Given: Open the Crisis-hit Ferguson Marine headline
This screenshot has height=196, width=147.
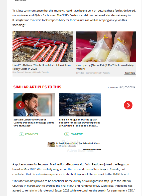Looking at the screenshot, I should click(x=80, y=123).
